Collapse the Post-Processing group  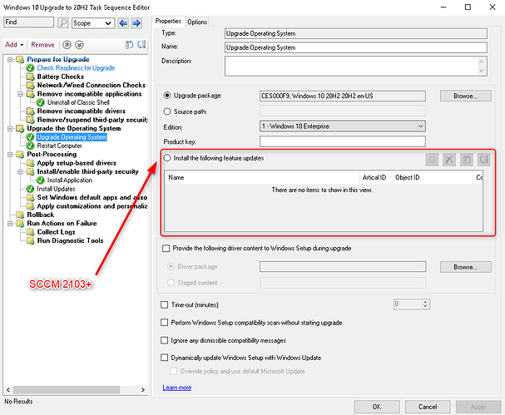(10, 155)
